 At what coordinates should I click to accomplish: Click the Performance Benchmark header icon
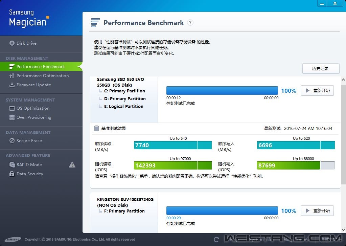coord(95,23)
